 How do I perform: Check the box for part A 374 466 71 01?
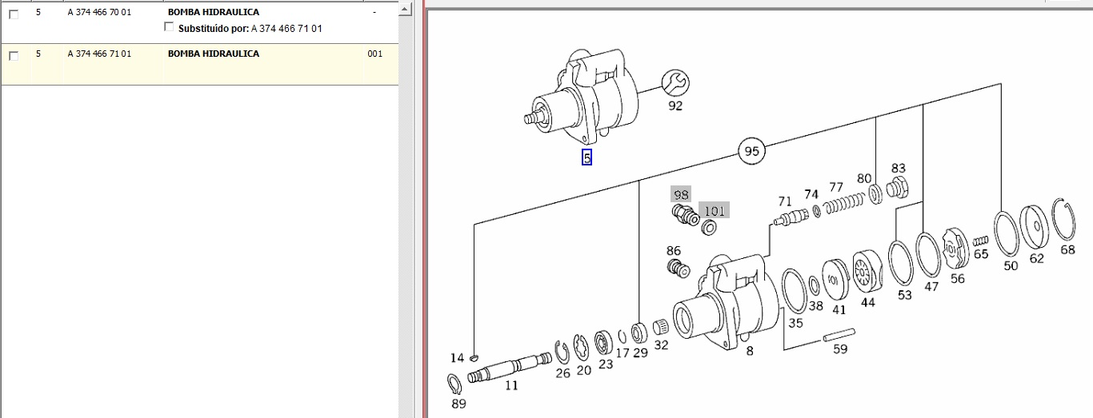coord(14,56)
